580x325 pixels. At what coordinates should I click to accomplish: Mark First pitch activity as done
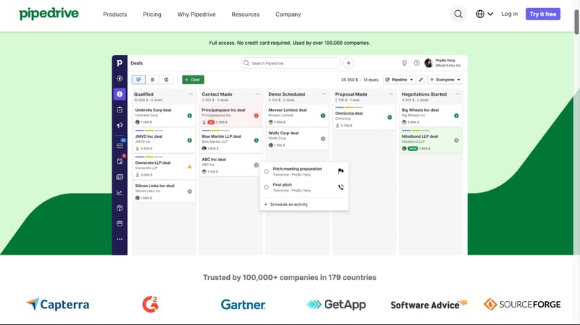coord(266,187)
